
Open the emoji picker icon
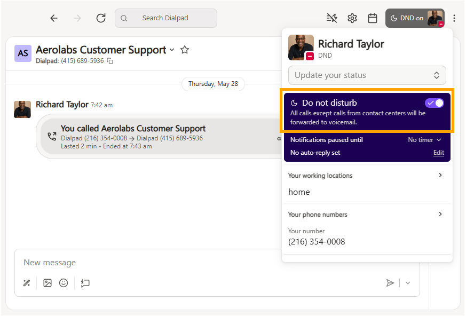(x=64, y=283)
